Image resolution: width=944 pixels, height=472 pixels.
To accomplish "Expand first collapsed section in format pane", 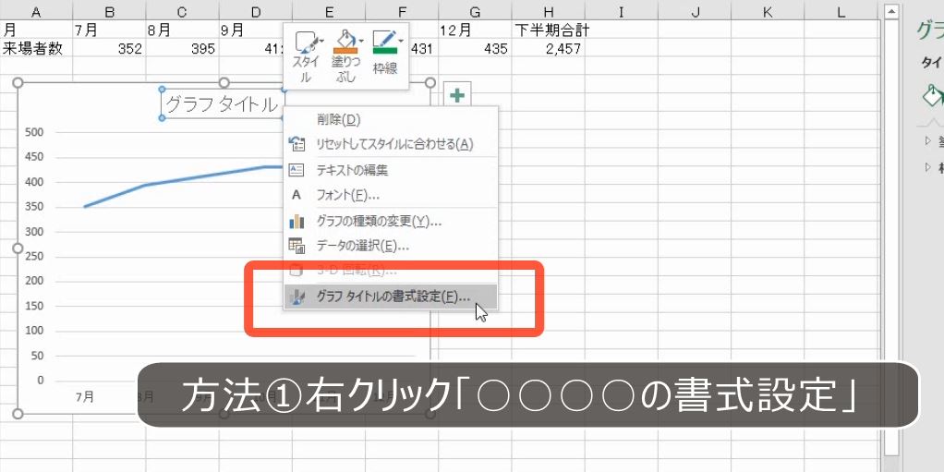I will click(x=927, y=141).
